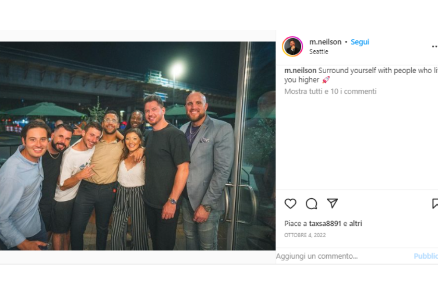Open comments via speech bubble icon
The image size is (438, 299).
pos(311,204)
